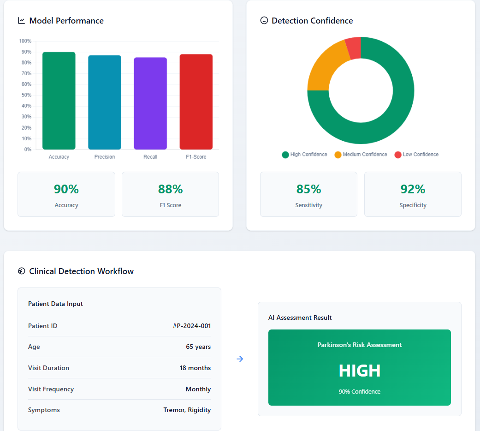Select the 85% Sensitivity stat card
Viewport: 480px width, 431px height.
[x=308, y=194]
